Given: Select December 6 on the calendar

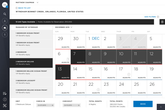Looking at the screenshot, I should click(63, 57).
